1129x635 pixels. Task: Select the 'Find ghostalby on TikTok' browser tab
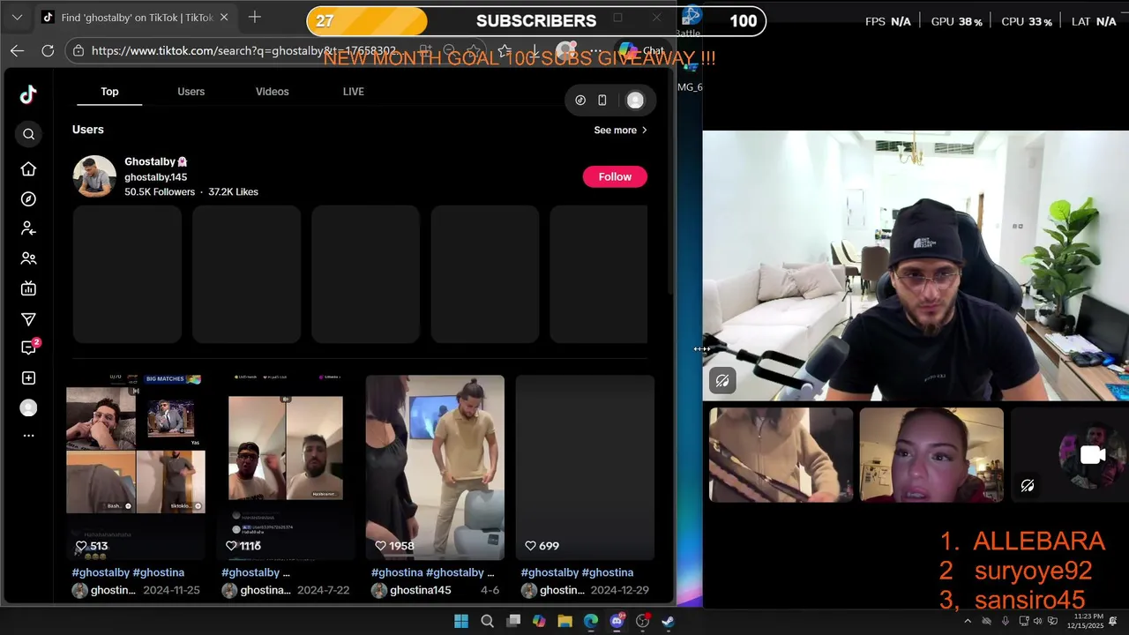(135, 17)
